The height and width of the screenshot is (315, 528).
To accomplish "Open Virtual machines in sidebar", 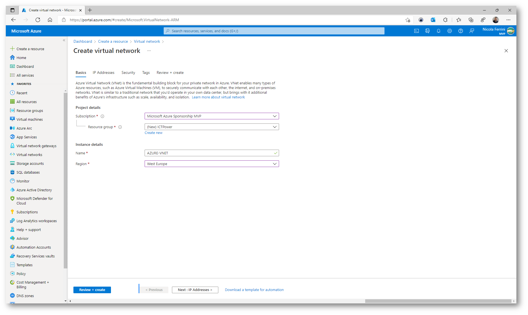I will (30, 119).
